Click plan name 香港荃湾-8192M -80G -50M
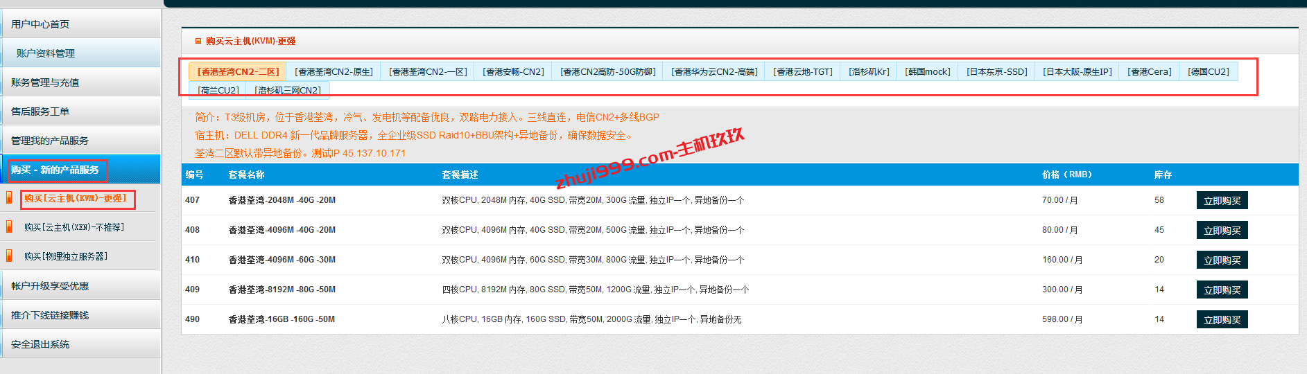The height and width of the screenshot is (374, 1307). [282, 290]
